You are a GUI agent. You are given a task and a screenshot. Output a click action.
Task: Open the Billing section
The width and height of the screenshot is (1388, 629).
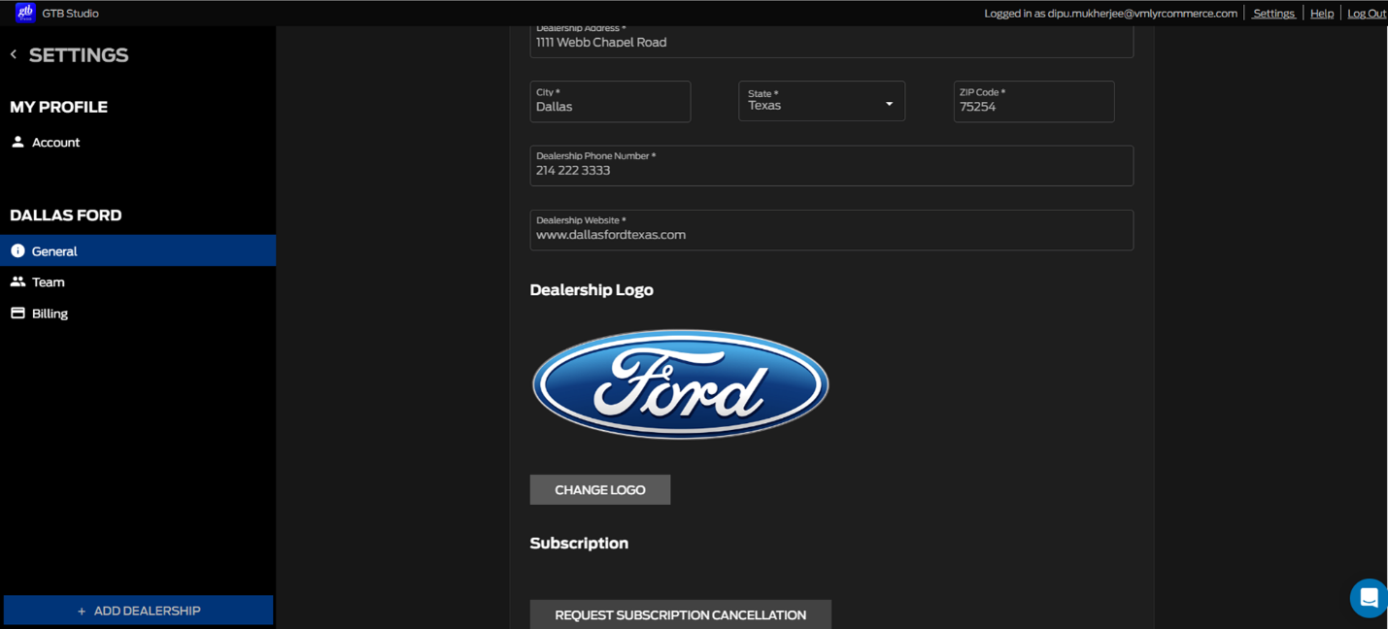point(138,314)
